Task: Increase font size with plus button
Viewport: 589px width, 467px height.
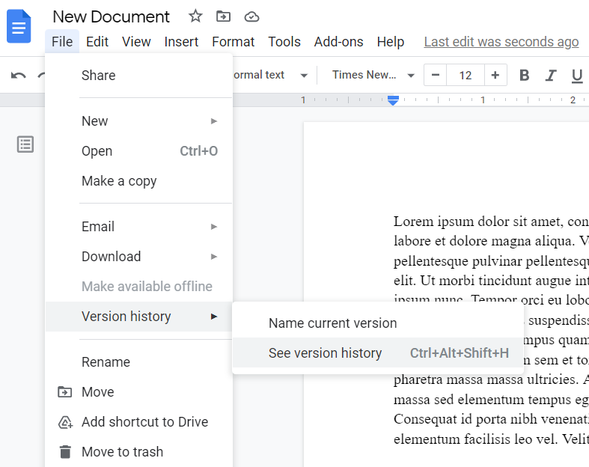Action: pos(495,75)
